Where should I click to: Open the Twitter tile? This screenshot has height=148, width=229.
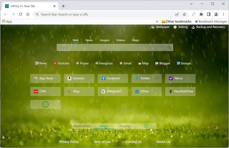coord(147,79)
